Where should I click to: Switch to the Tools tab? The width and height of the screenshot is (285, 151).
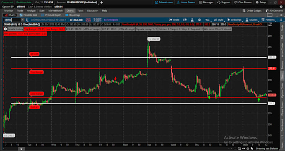80,11
